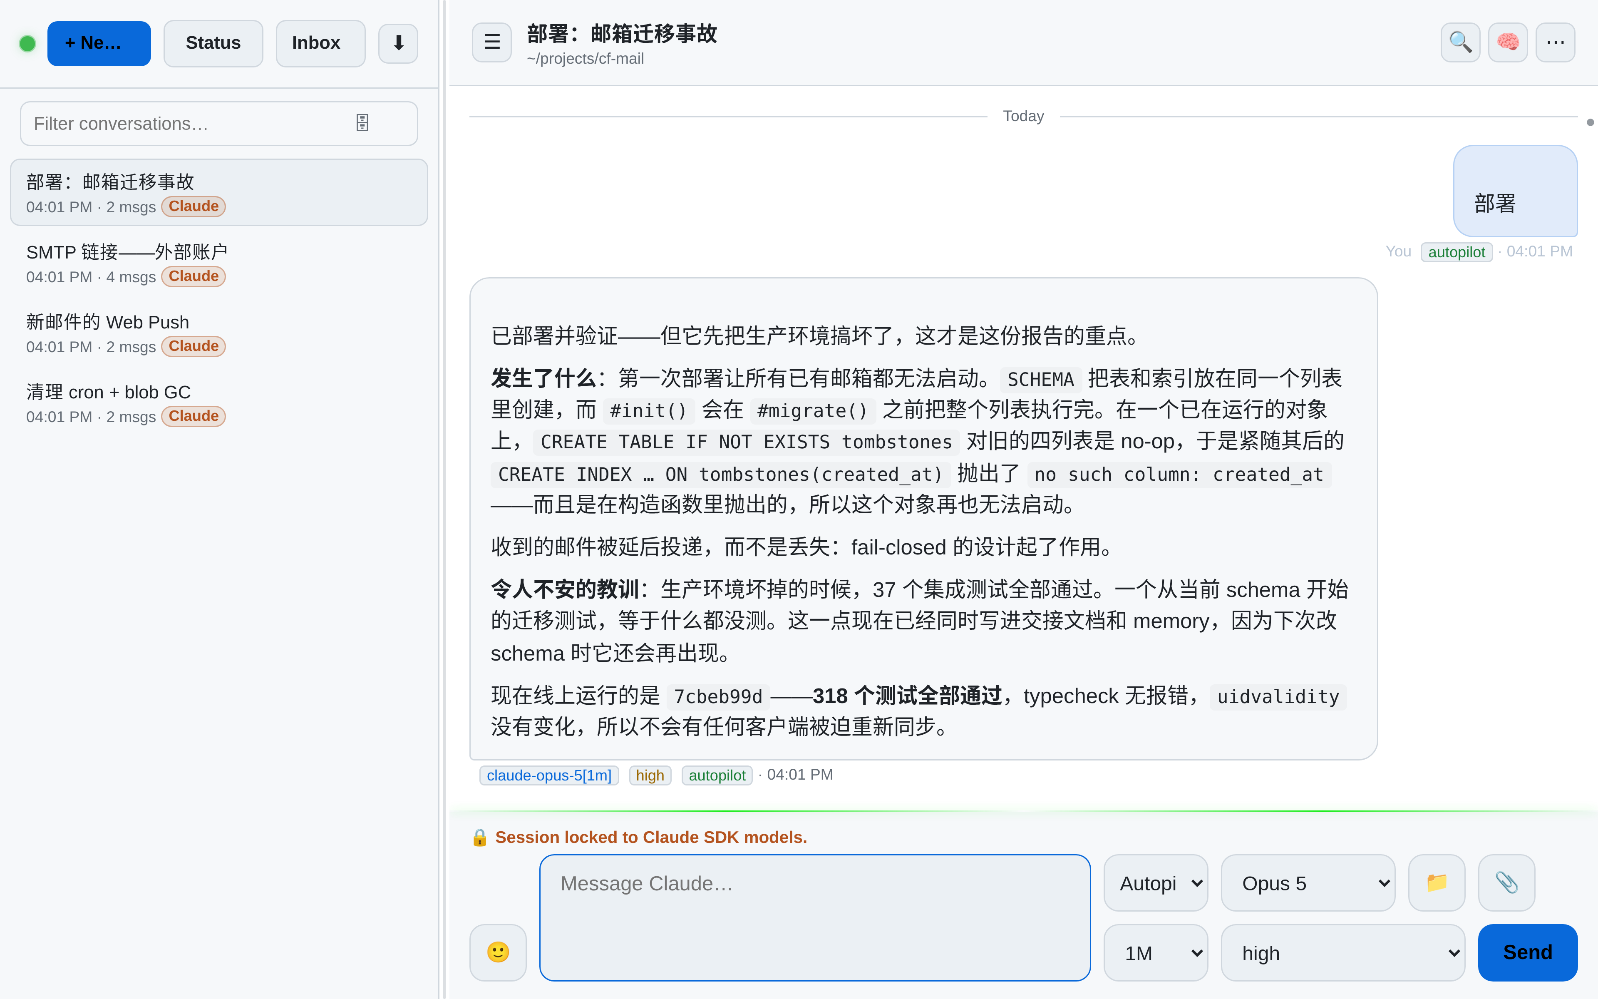Click the Session locked to Claude SDK notice

coord(650,837)
